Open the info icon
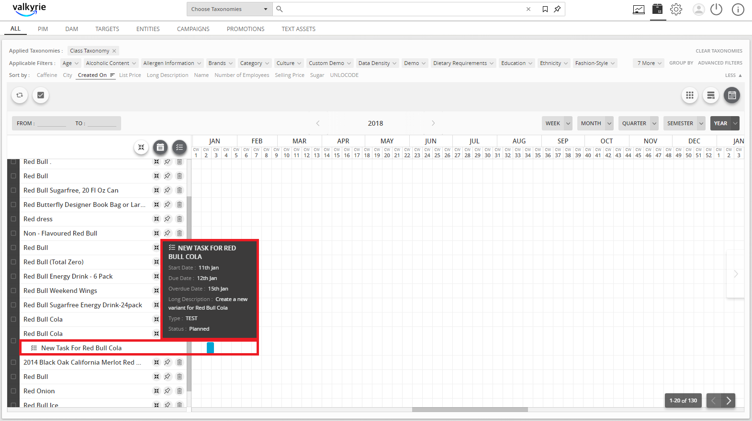 [x=738, y=10]
